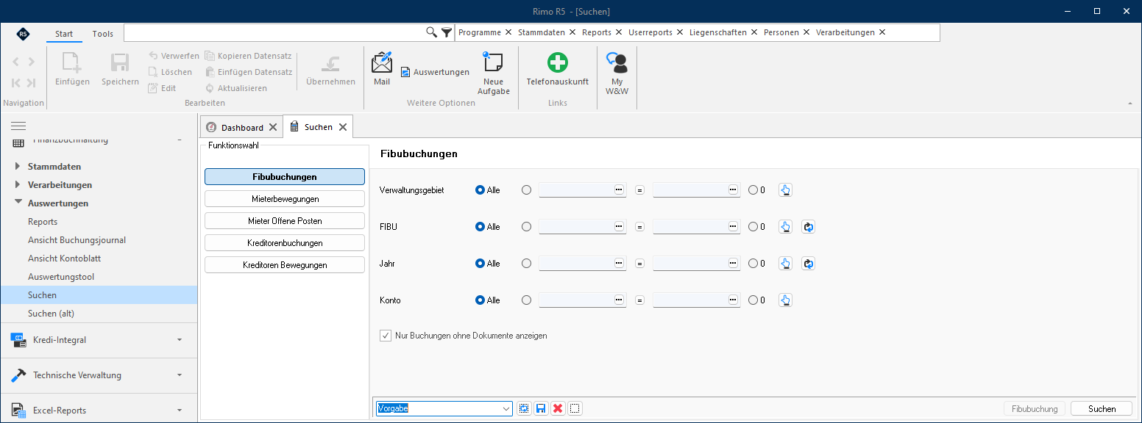
Task: Remove the Liegenschaften filter tag
Action: click(754, 32)
